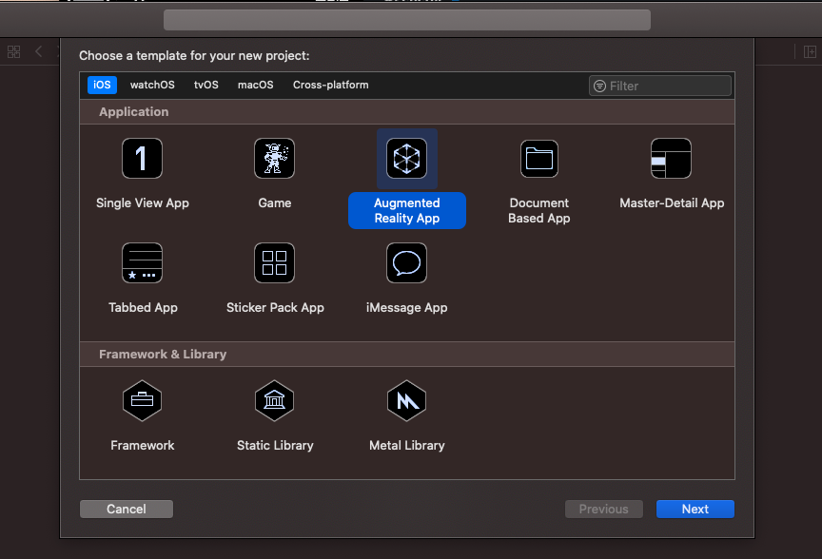Click the Game template label
The image size is (822, 559).
pyautogui.click(x=274, y=202)
